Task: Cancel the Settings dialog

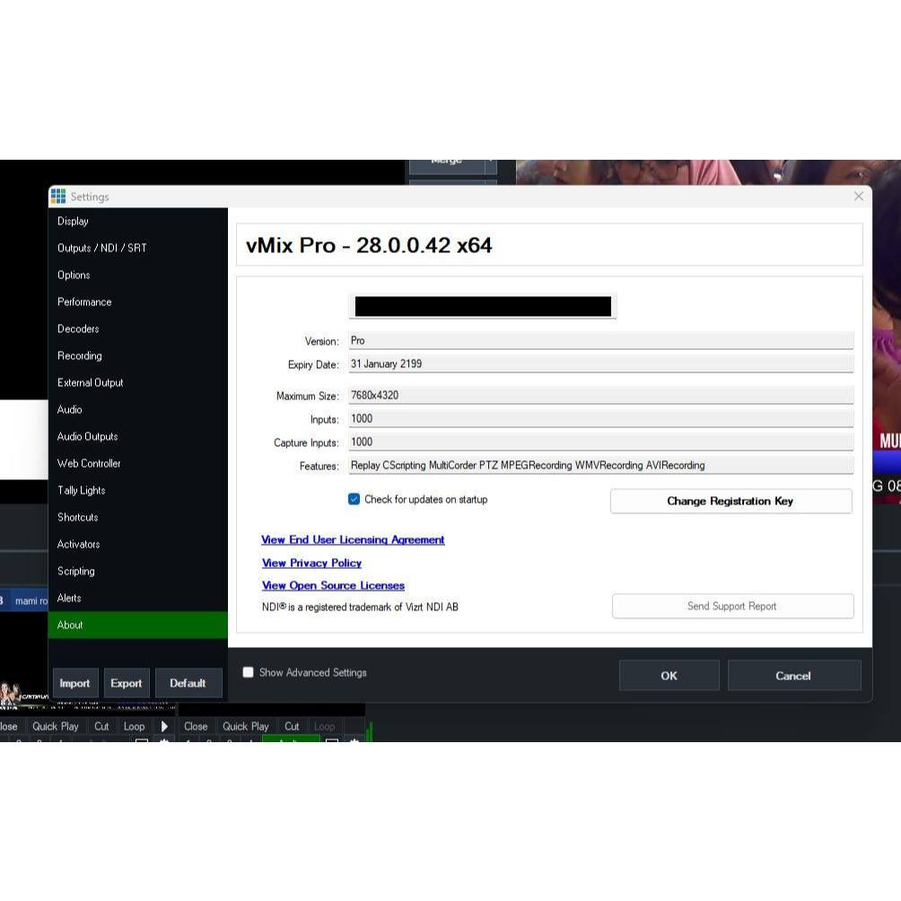Action: tap(793, 676)
